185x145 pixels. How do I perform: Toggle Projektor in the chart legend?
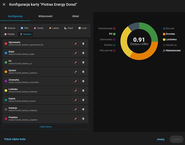(108, 50)
